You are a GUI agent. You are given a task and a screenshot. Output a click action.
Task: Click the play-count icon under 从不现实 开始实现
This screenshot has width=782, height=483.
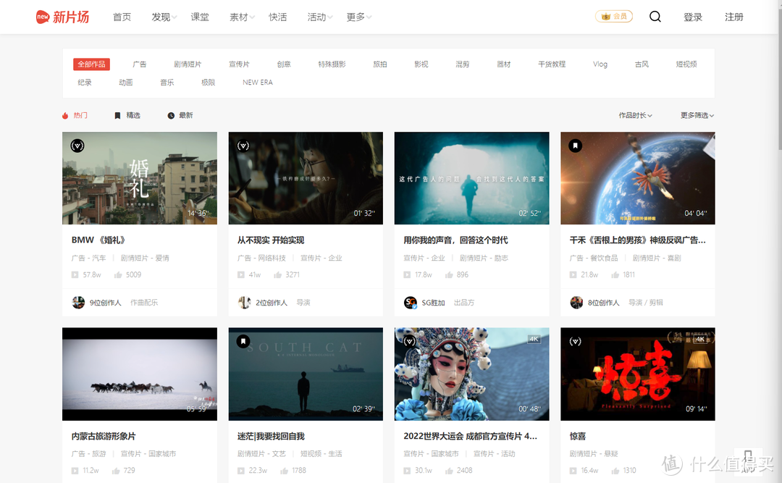click(240, 274)
